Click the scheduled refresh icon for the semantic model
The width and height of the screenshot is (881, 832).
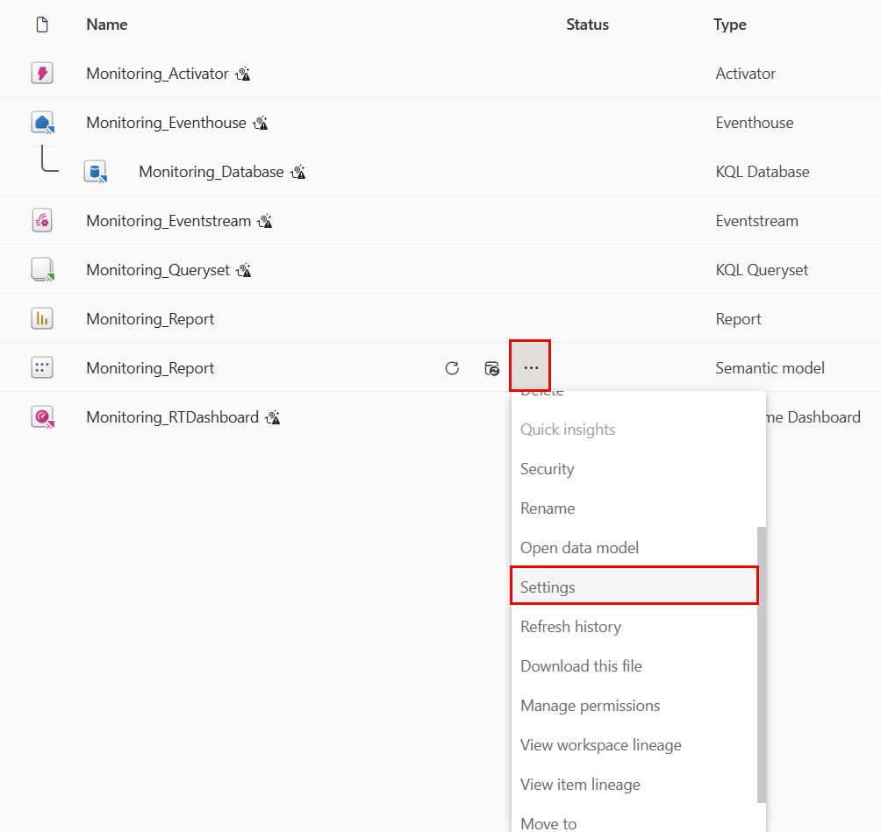pos(491,367)
